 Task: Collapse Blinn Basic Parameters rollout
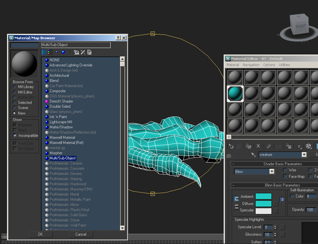[233, 185]
